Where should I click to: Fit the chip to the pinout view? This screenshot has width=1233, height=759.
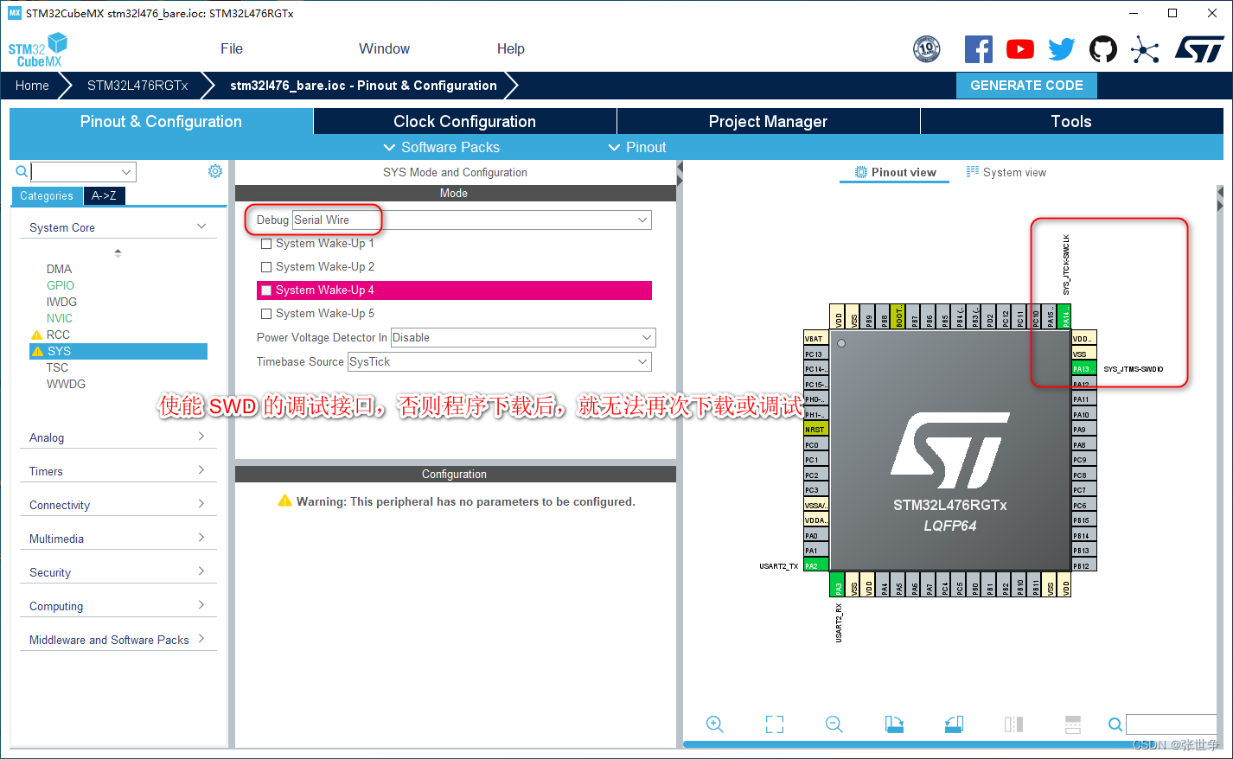point(775,724)
